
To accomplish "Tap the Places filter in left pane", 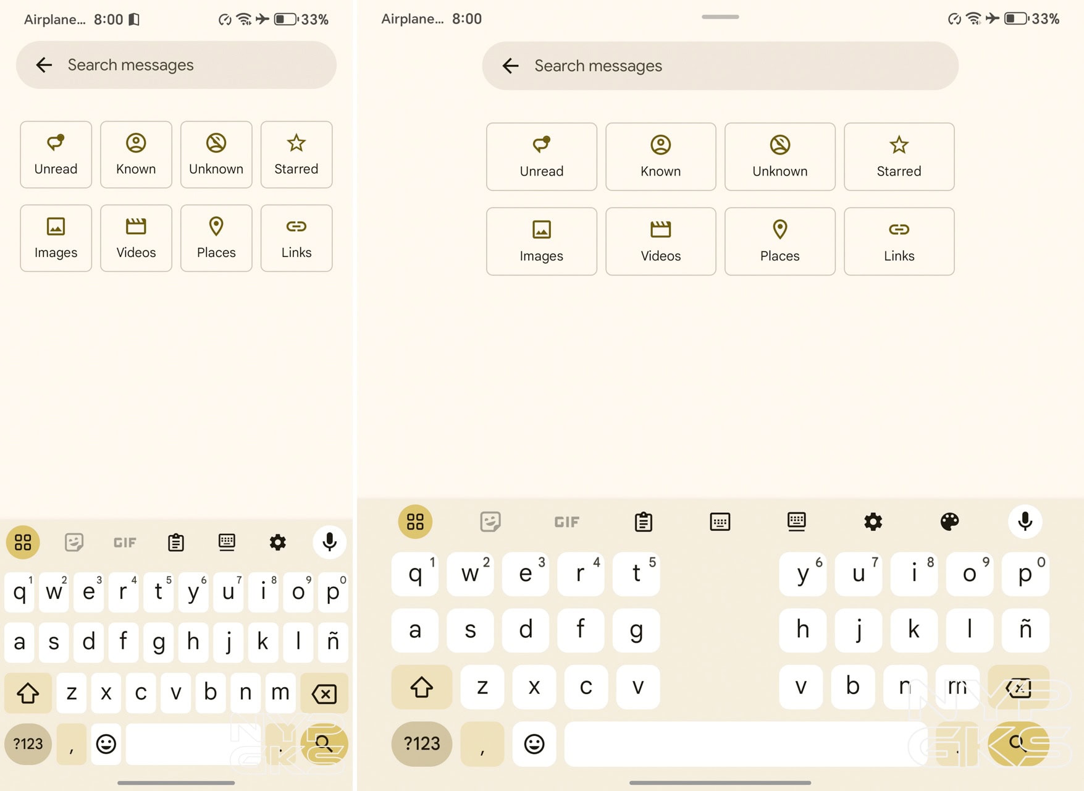I will (x=216, y=238).
